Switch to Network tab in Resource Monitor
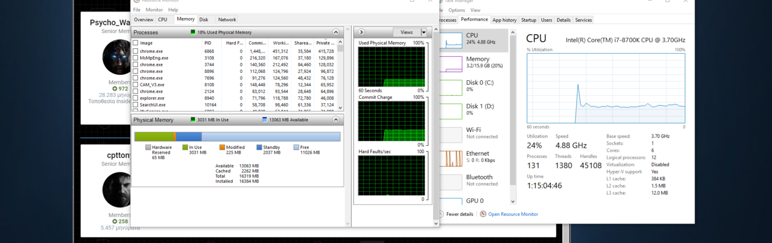 pyautogui.click(x=227, y=19)
